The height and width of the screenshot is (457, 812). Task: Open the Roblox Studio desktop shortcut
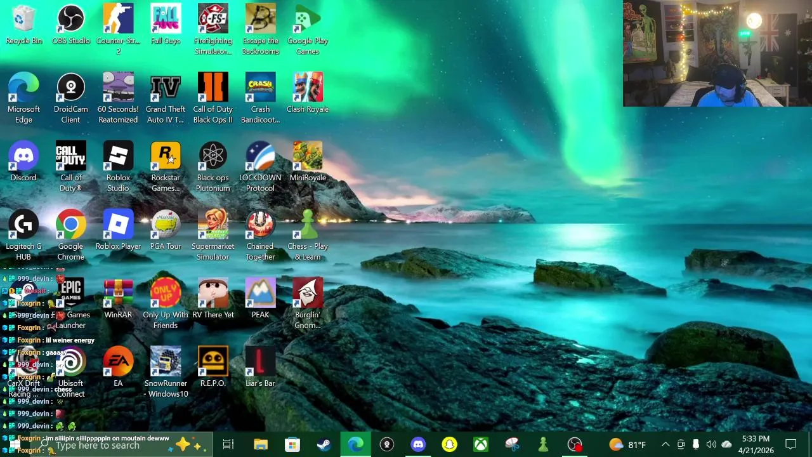pos(118,167)
